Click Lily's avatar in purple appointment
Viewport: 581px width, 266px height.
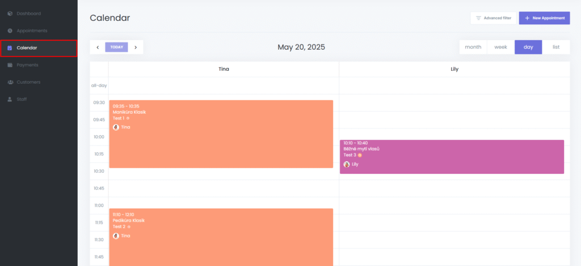point(347,165)
